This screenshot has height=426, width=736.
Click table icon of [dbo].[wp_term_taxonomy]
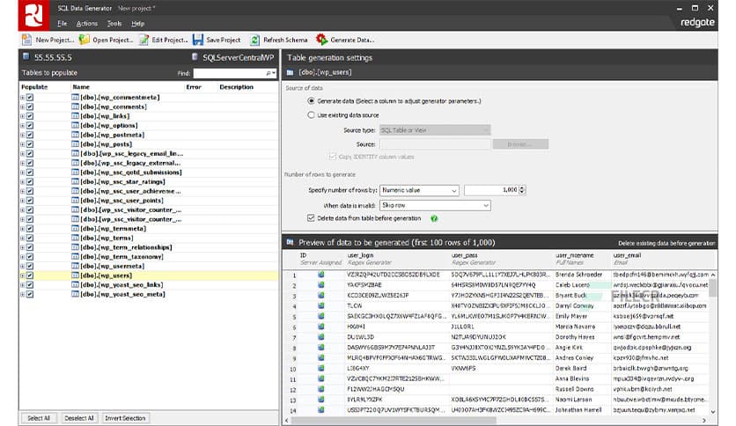(75, 257)
